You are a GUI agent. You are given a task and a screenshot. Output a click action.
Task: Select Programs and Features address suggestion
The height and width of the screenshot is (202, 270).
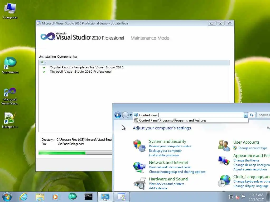pyautogui.click(x=191, y=120)
